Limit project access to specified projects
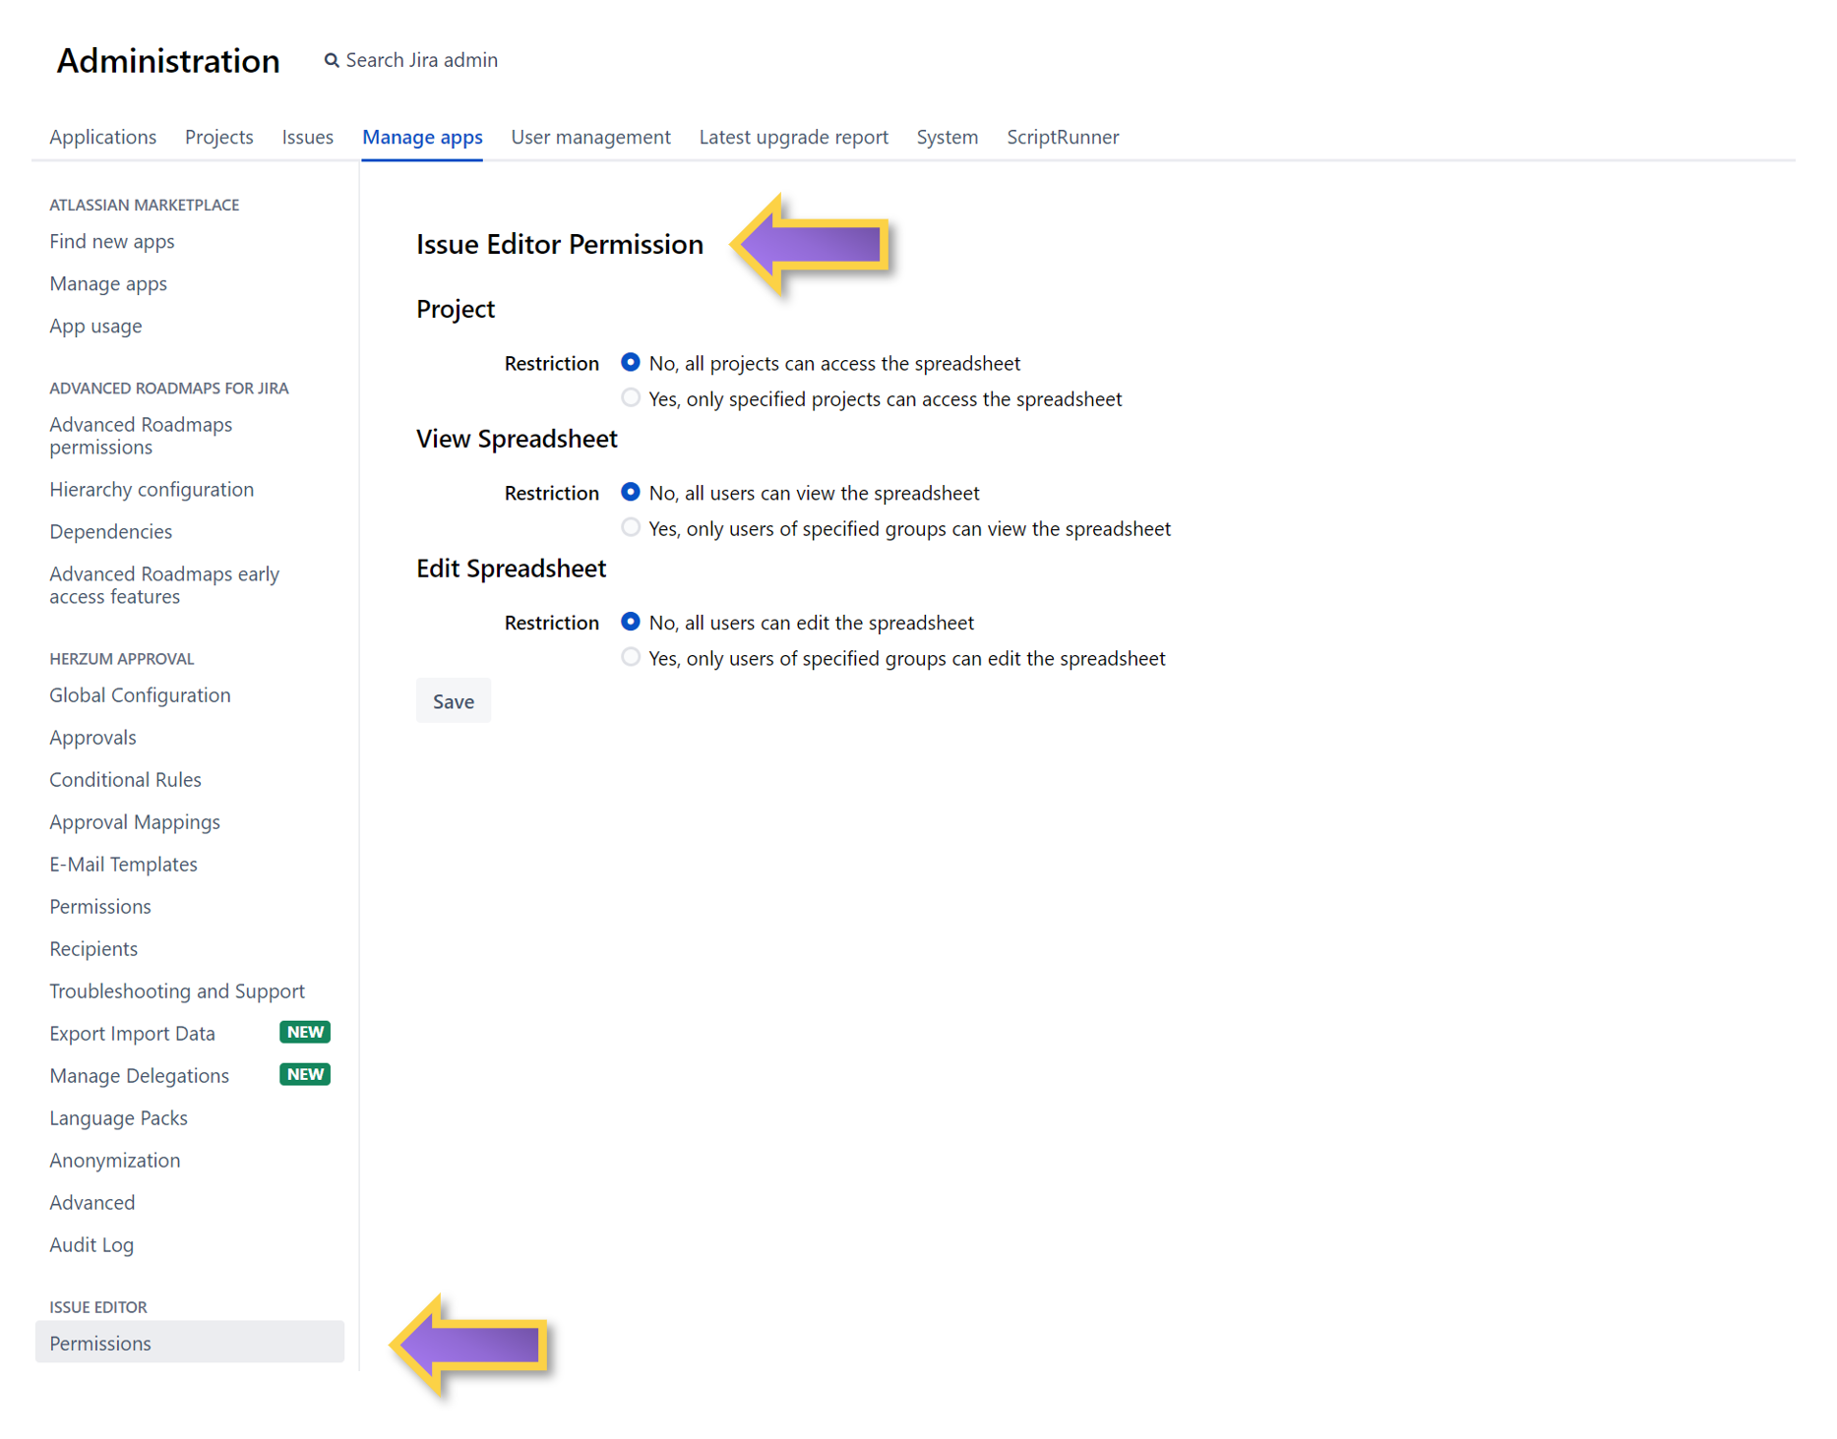Viewport: 1837px width, 1439px height. coord(630,397)
